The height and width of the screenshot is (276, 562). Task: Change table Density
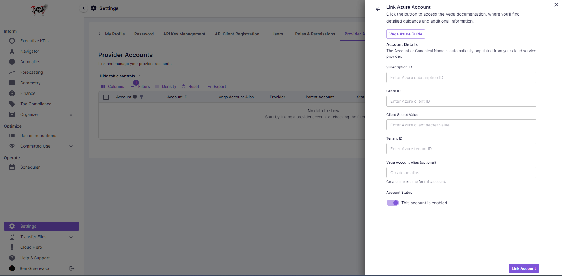(x=166, y=86)
